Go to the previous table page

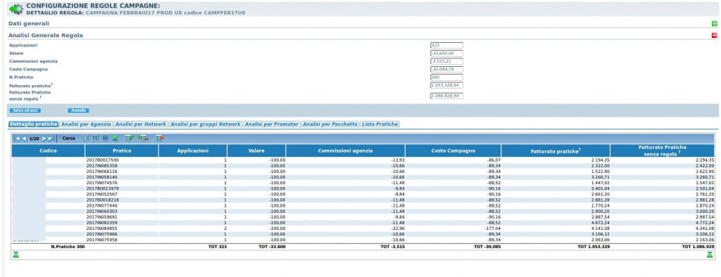tap(25, 138)
